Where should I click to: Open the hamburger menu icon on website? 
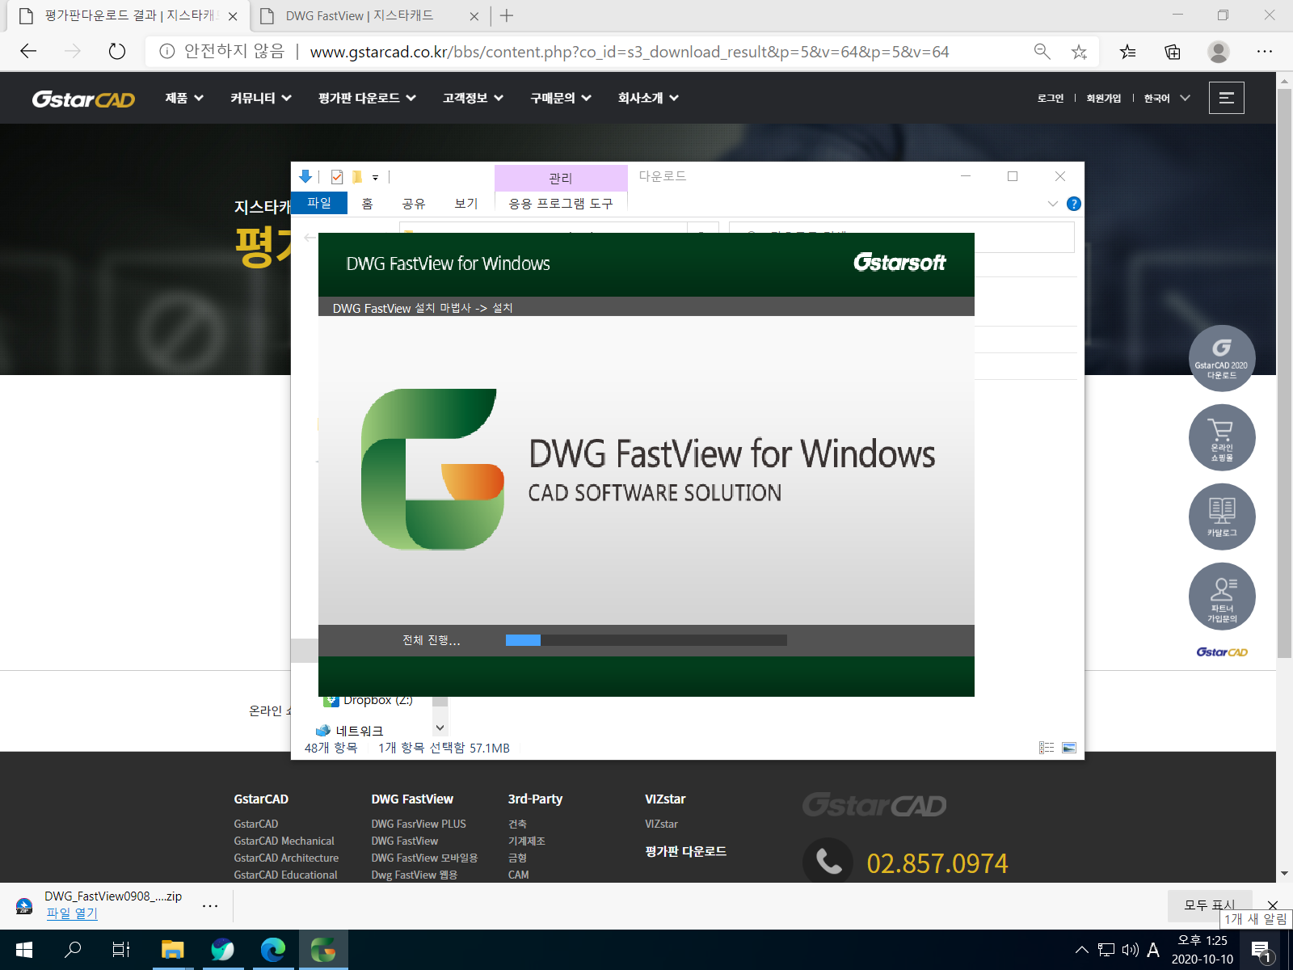pyautogui.click(x=1226, y=98)
